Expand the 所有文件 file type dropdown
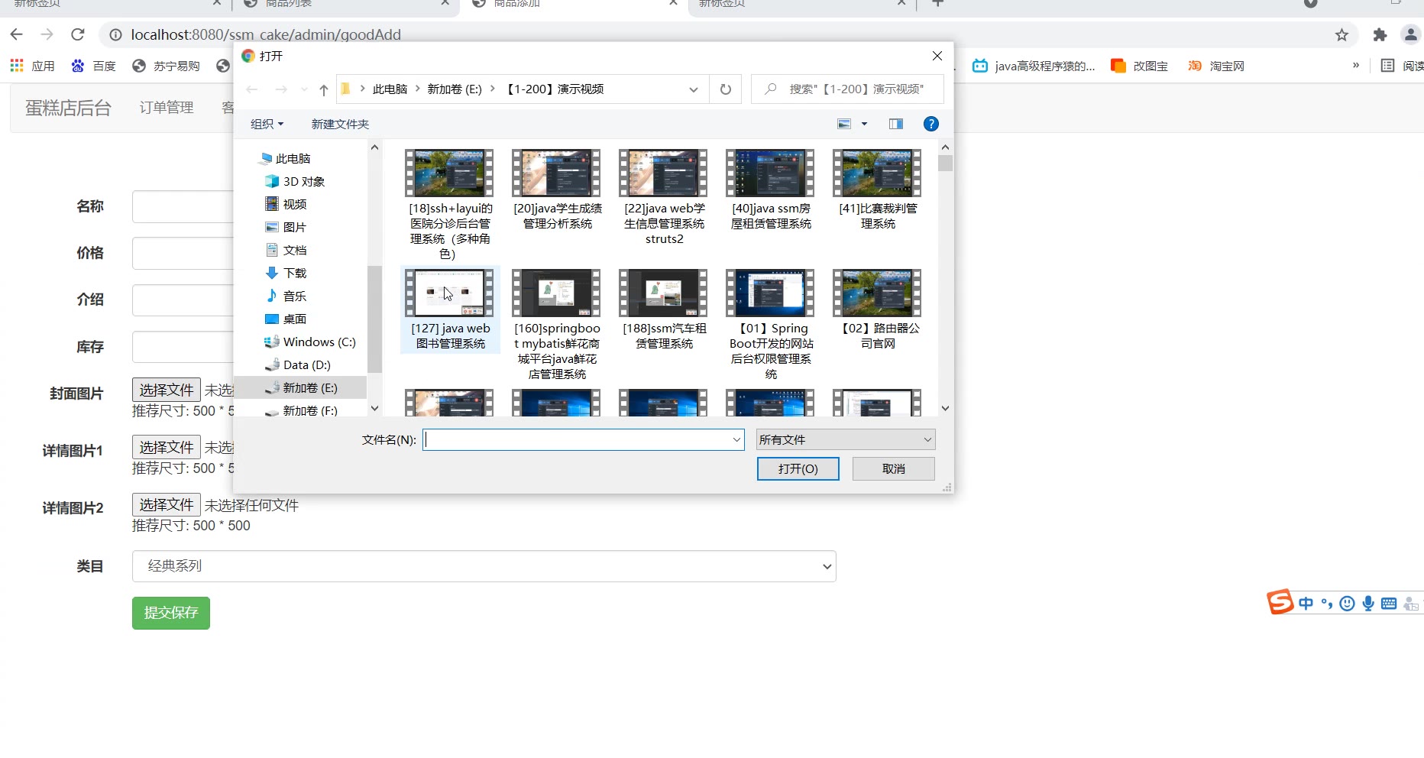Viewport: 1424px width, 758px height. [x=845, y=439]
